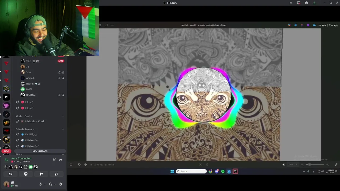Click the Windows taskbar Search box
The width and height of the screenshot is (340, 191).
[191, 171]
